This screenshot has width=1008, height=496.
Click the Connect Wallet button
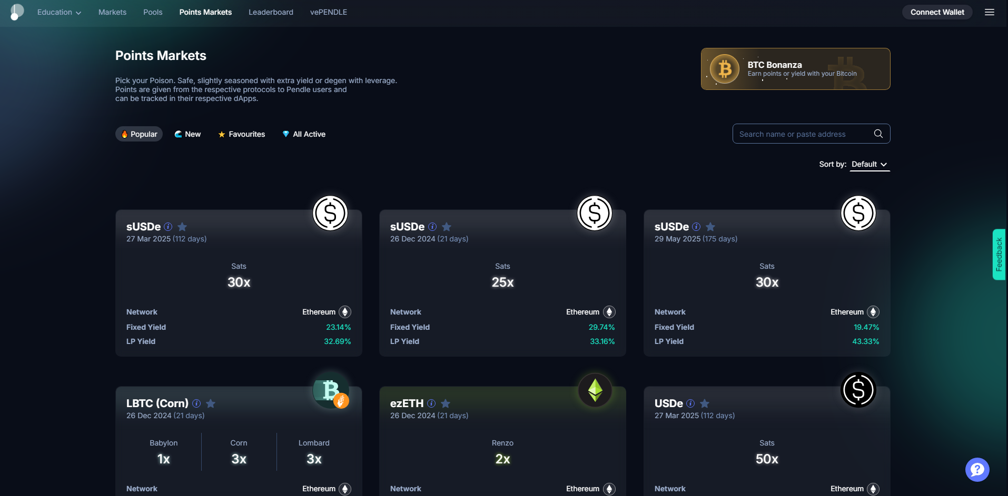pyautogui.click(x=937, y=12)
